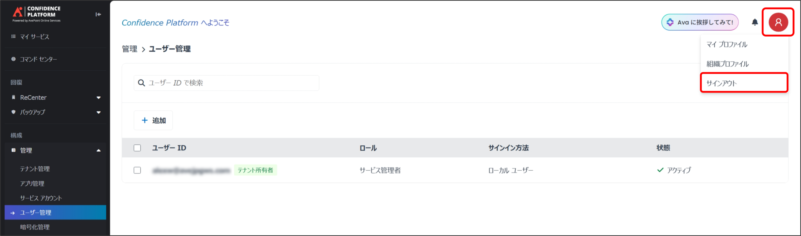
Task: Select サインアウト from the user menu
Action: point(722,83)
